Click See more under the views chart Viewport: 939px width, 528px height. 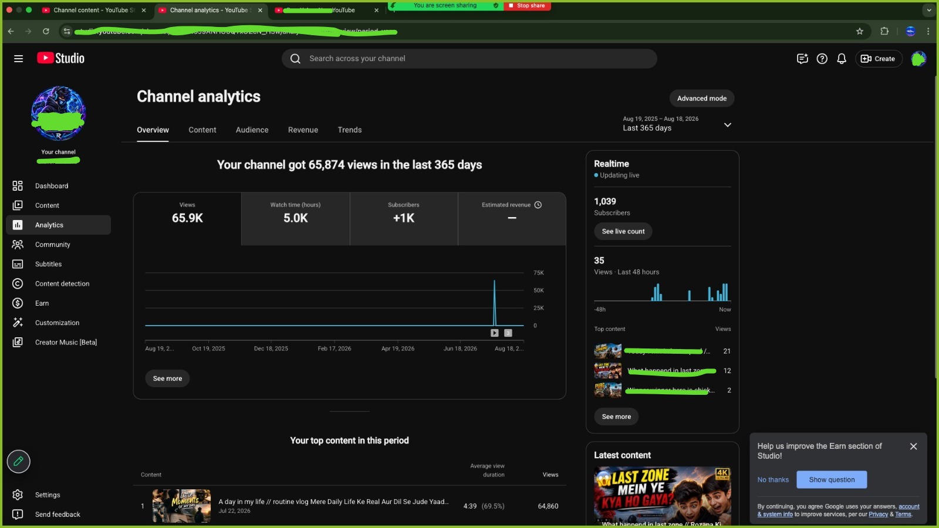tap(167, 379)
